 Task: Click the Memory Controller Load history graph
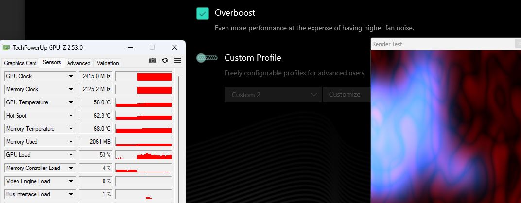tap(143, 168)
